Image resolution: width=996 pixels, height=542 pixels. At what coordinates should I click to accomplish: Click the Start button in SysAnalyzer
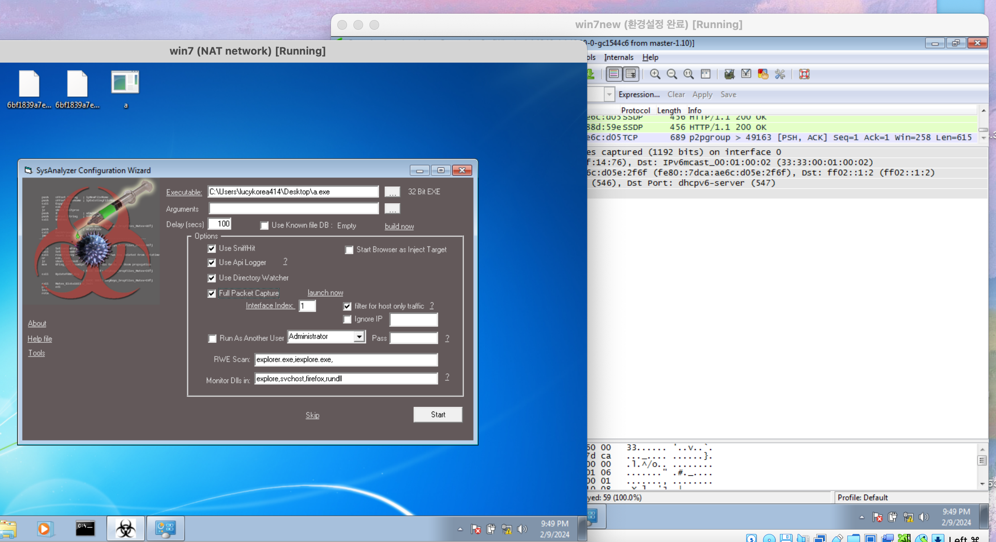coord(438,415)
